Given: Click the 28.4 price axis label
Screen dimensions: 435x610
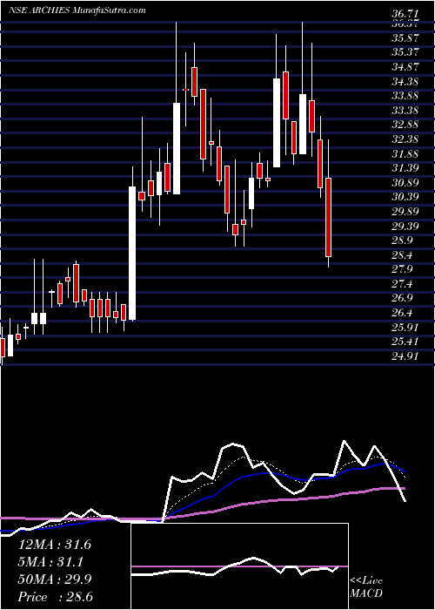Looking at the screenshot, I should click(x=403, y=255).
